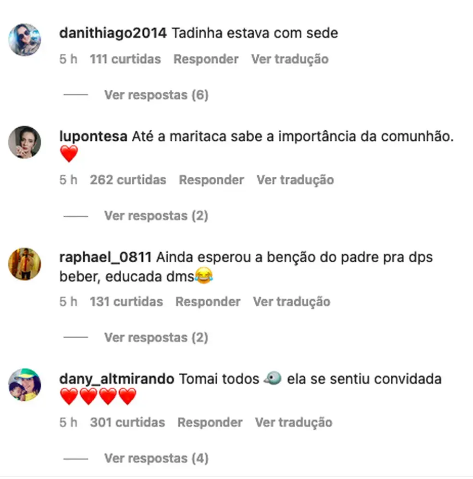
Task: Click the lupontesa username
Action: (93, 136)
